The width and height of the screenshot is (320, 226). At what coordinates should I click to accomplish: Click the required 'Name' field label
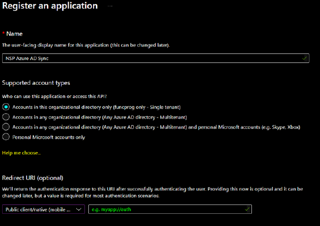[x=14, y=34]
